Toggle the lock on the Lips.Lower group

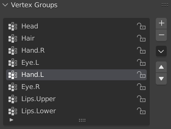click(141, 111)
